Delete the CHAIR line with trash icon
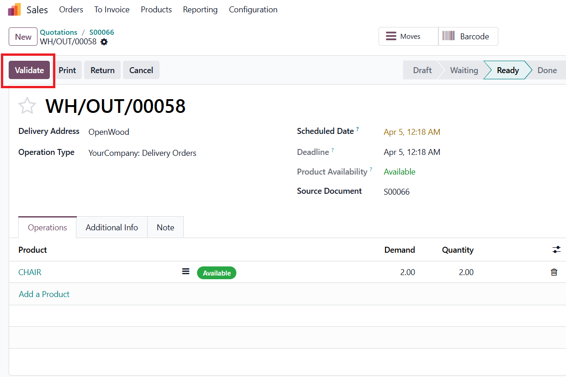The image size is (566, 377). (554, 272)
